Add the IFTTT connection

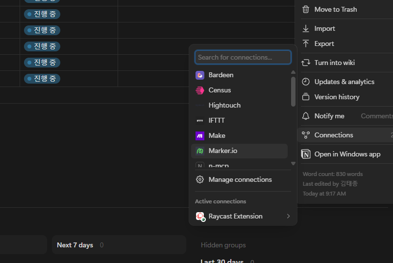(x=239, y=120)
